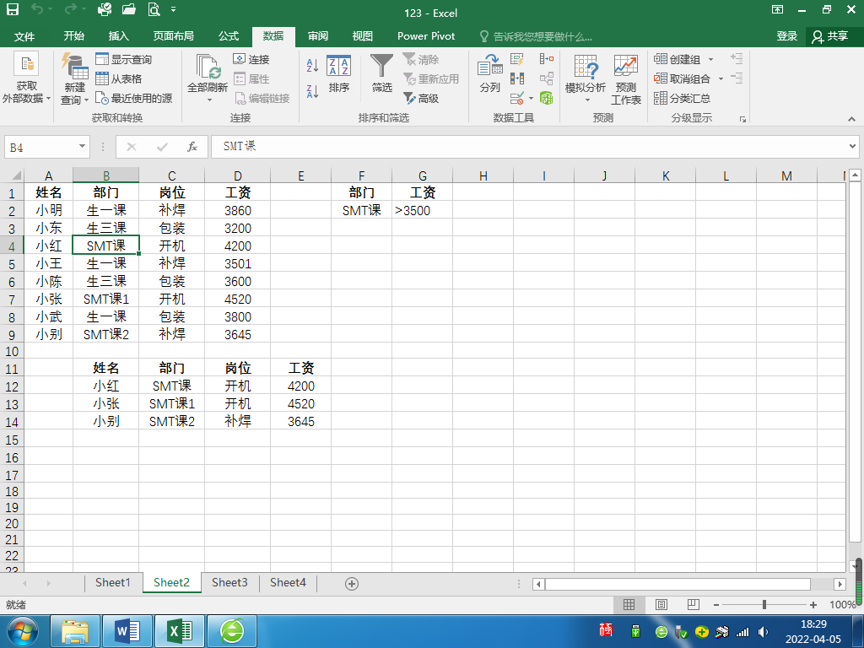Image resolution: width=864 pixels, height=648 pixels.
Task: Switch to Page Break Preview in status bar
Action: click(694, 604)
